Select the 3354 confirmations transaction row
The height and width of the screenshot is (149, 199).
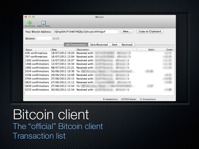pyautogui.click(x=99, y=71)
